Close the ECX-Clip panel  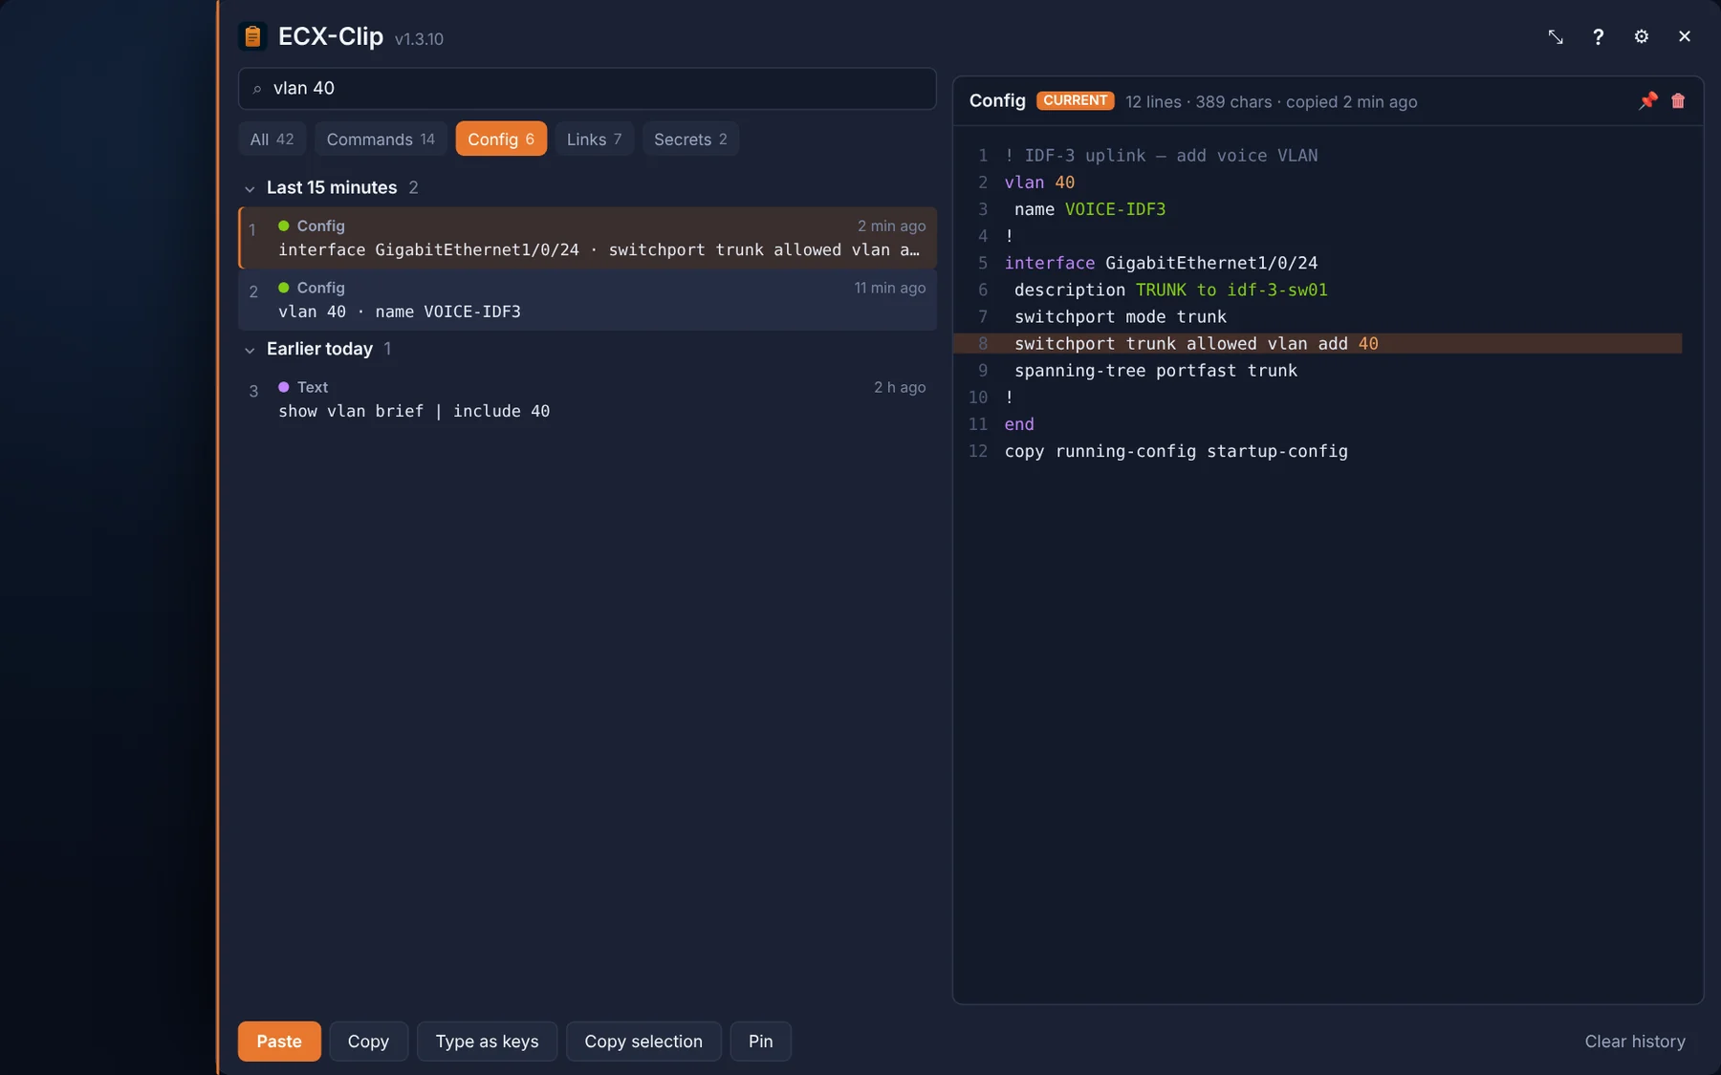[x=1685, y=36]
